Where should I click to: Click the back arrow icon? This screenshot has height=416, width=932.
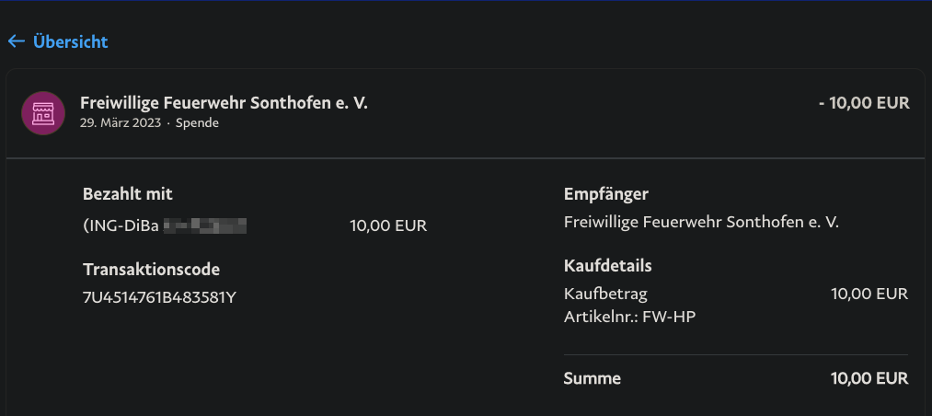tap(16, 41)
